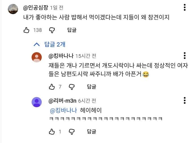Click the @킹바나나 mention in the last reply
This screenshot has width=194, height=143.
pos(63,110)
